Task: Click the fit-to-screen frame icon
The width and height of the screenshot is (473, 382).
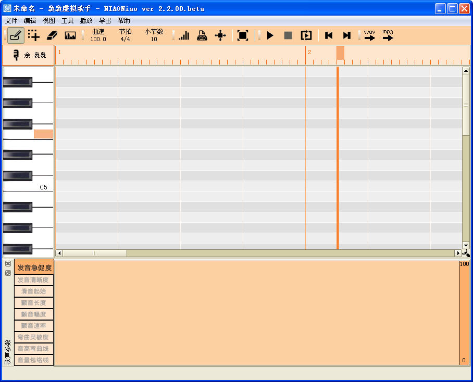Action: click(x=243, y=35)
